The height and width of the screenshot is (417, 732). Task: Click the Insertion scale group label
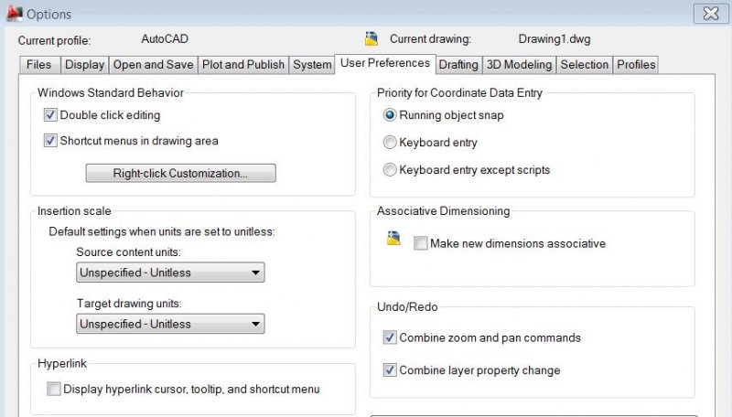[x=74, y=211]
